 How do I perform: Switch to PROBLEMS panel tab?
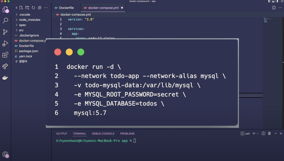point(127,134)
